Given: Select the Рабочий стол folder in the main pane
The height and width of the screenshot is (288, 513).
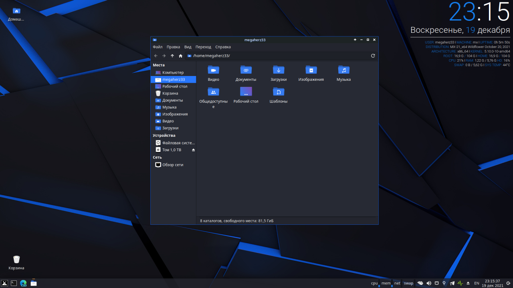Looking at the screenshot, I should coord(246,95).
